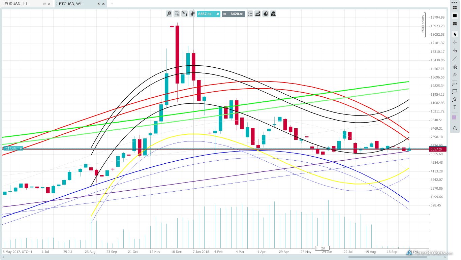Detach the EURUSD chart tab window
Viewport: 461px width, 260px height.
pos(45,4)
